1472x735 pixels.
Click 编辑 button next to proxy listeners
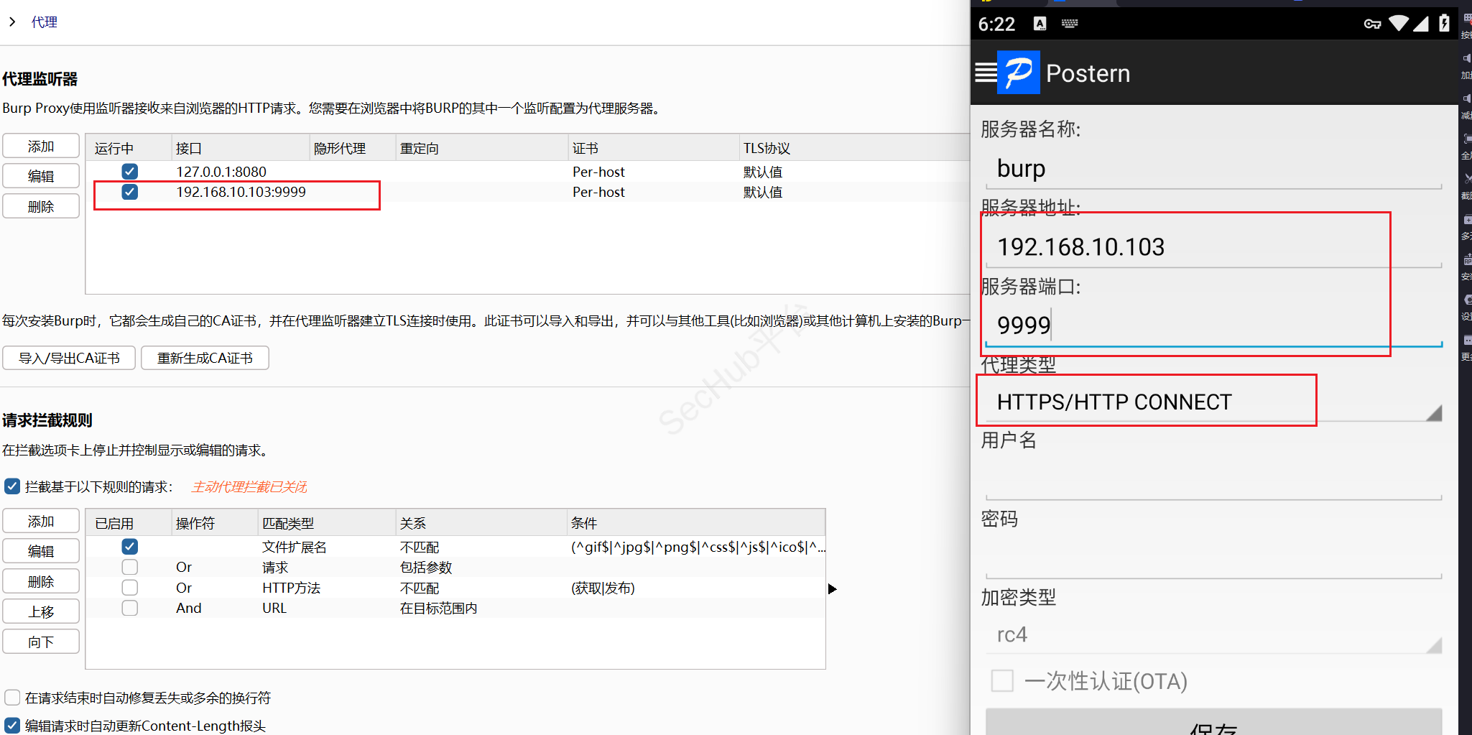41,176
